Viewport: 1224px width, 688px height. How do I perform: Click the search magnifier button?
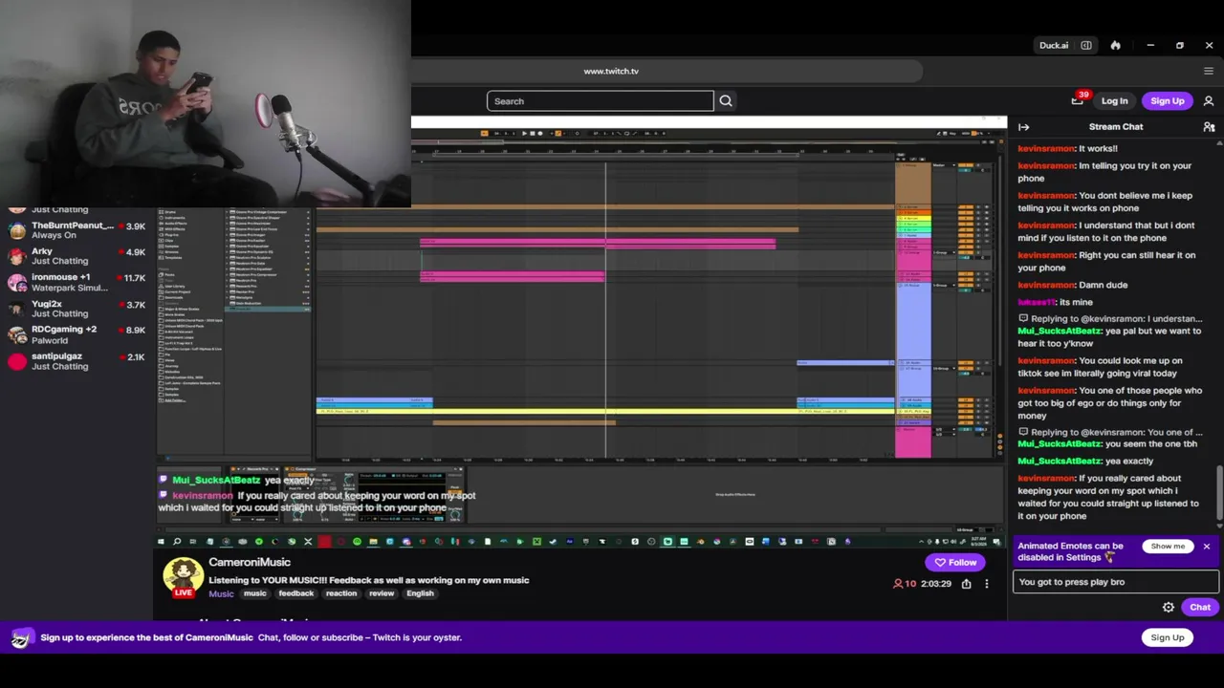click(726, 101)
